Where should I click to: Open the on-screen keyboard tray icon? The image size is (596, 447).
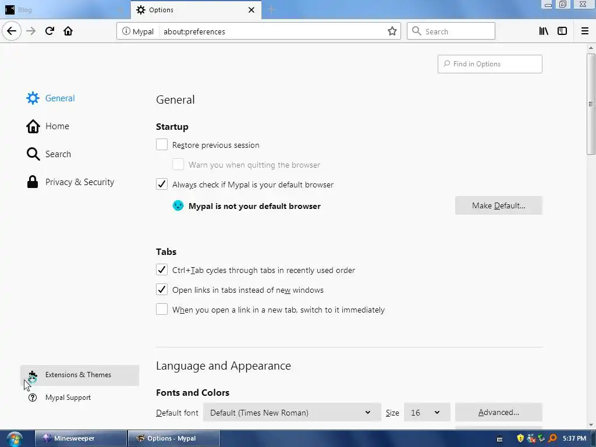coord(499,439)
